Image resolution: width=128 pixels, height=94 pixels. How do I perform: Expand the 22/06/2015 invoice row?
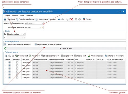(5, 77)
